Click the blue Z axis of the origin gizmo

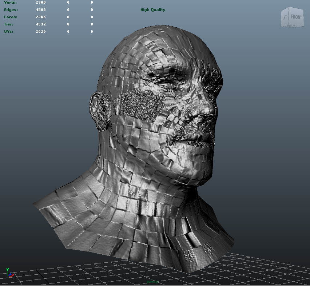click(10, 274)
